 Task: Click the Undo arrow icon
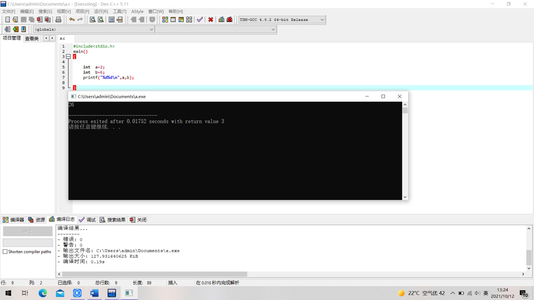point(72,20)
